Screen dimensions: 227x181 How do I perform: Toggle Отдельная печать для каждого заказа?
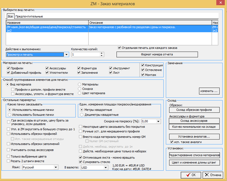point(119,48)
